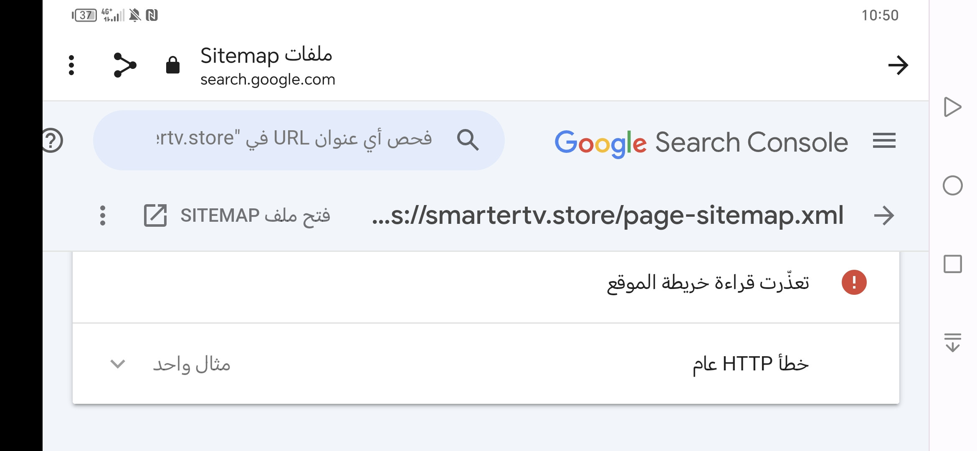977x451 pixels.
Task: Open browser three-dot overflow menu
Action: (71, 65)
